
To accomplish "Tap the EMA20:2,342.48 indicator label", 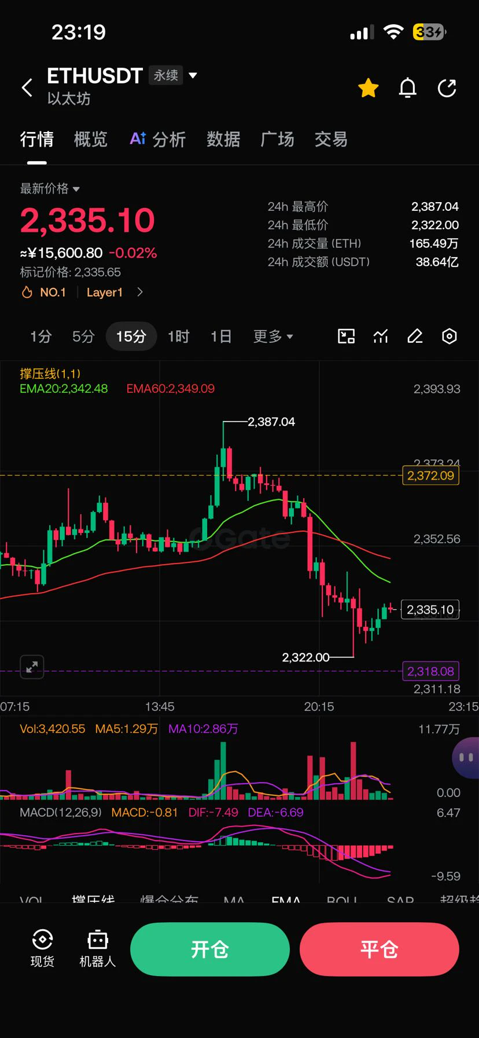I will tap(64, 389).
